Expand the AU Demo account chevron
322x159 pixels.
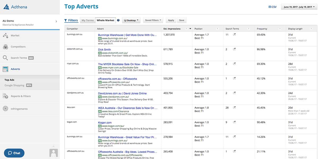[x=56, y=21]
